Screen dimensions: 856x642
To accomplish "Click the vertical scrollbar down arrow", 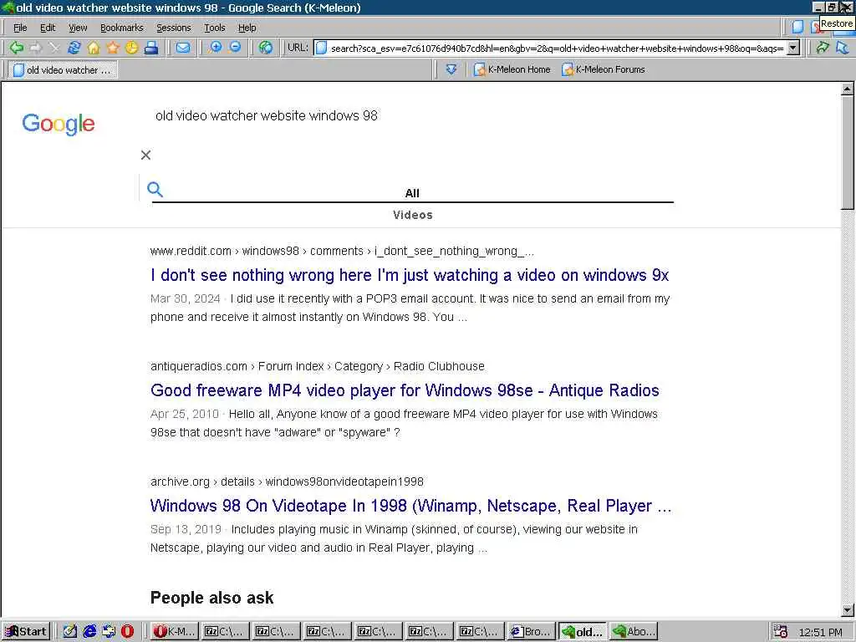I will (848, 610).
